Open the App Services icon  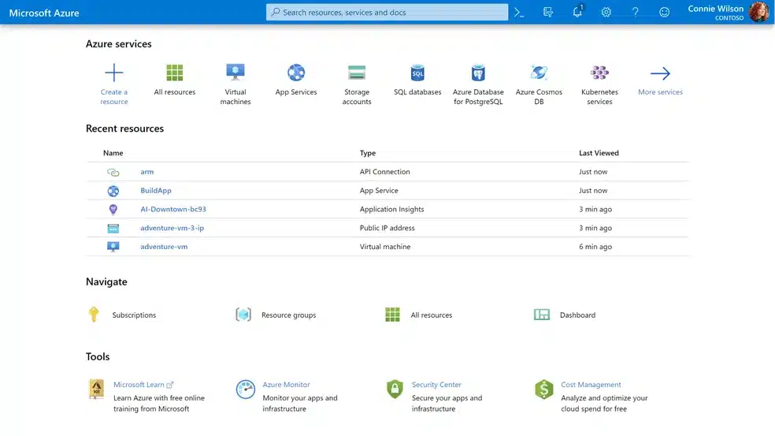pos(296,73)
